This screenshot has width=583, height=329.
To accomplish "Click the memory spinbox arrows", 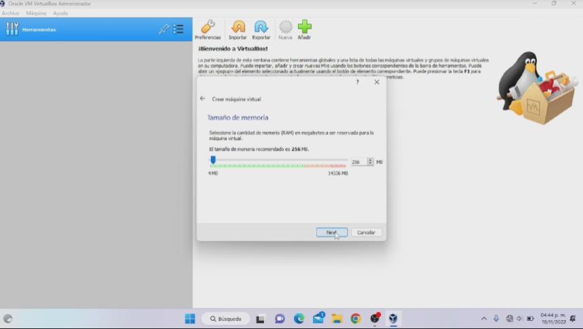I will pos(370,161).
